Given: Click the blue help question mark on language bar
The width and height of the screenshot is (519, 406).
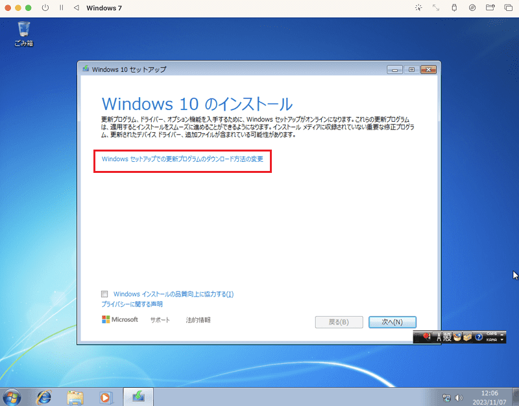Looking at the screenshot, I should pos(479,337).
